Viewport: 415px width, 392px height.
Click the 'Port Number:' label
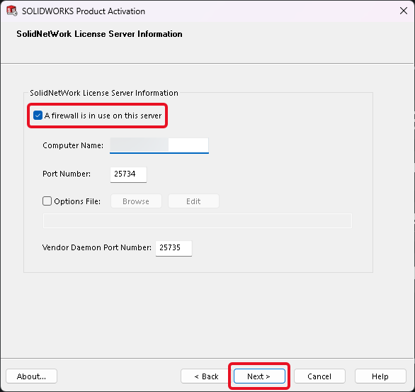[x=67, y=174]
